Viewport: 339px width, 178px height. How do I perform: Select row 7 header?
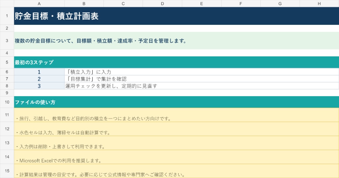coord(7,79)
